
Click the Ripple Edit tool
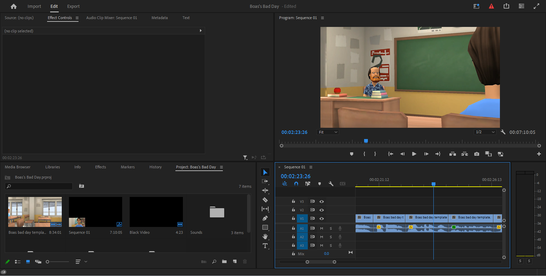(265, 191)
